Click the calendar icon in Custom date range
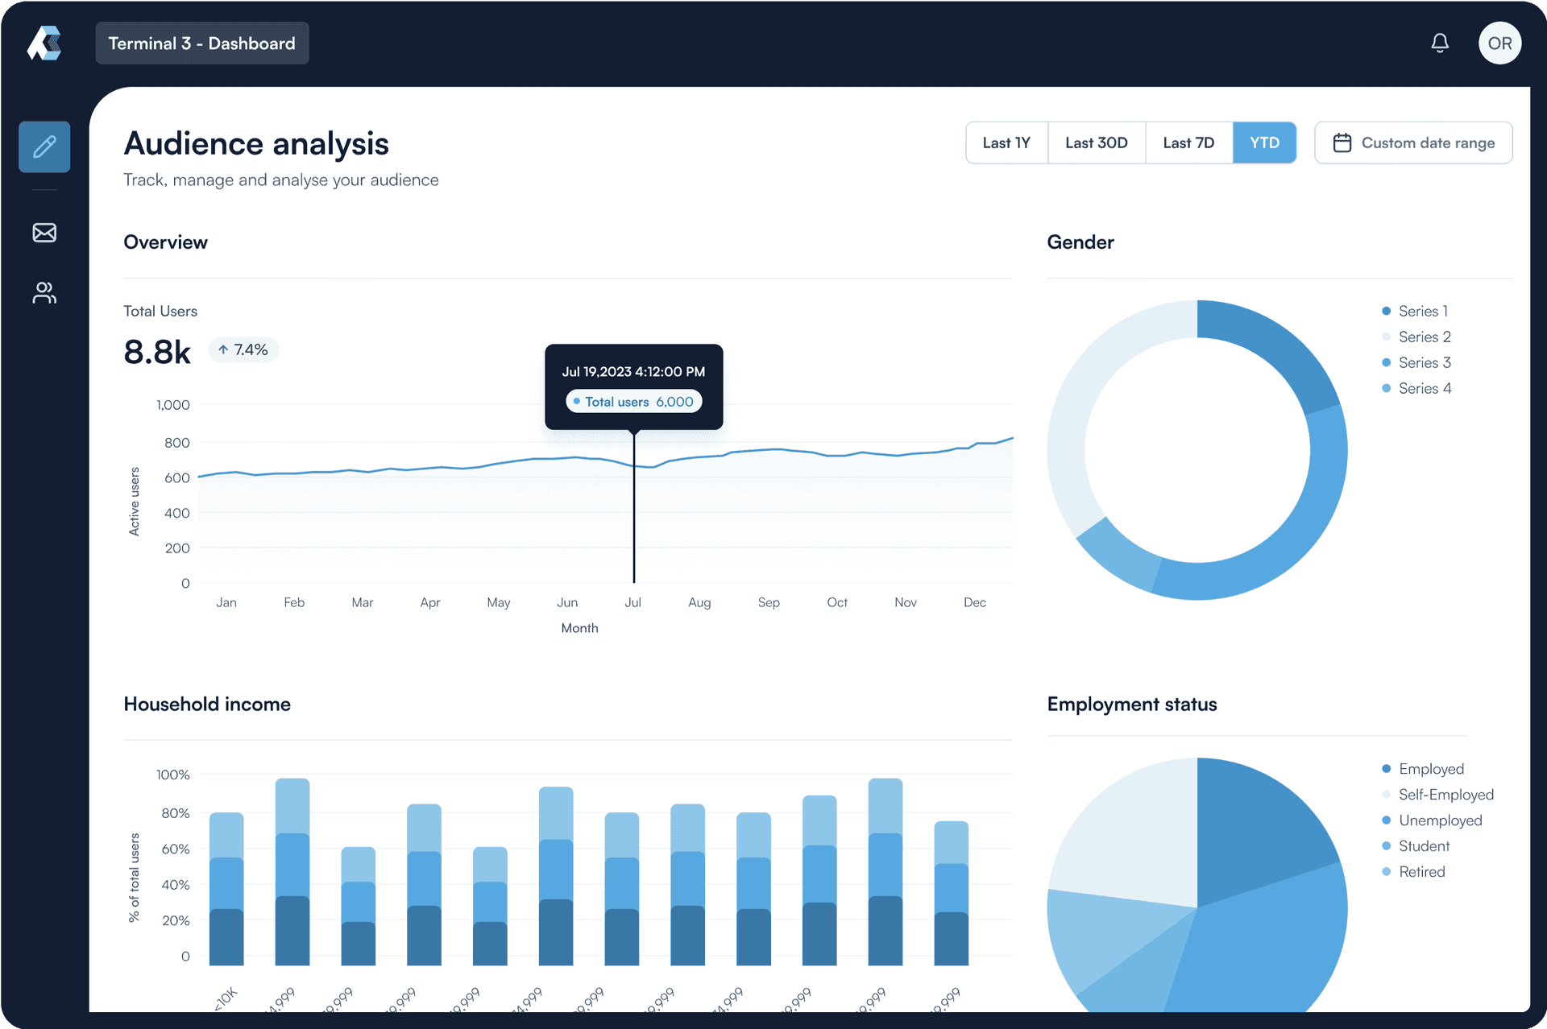 coord(1342,143)
